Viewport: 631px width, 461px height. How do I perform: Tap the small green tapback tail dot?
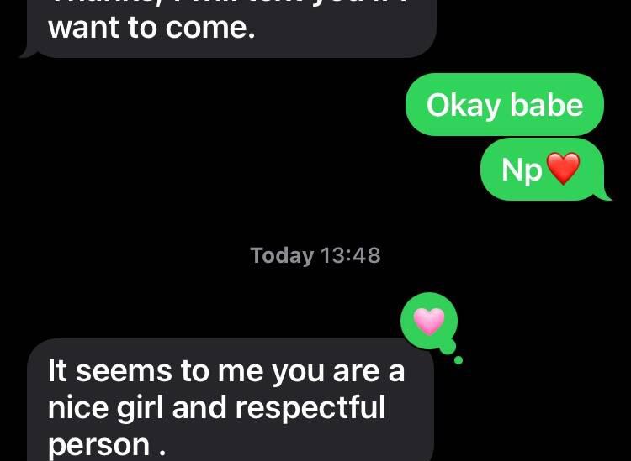[x=458, y=360]
